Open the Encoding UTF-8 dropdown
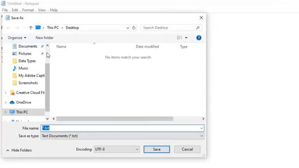Screen dimensions: 299x168 (116, 149)
